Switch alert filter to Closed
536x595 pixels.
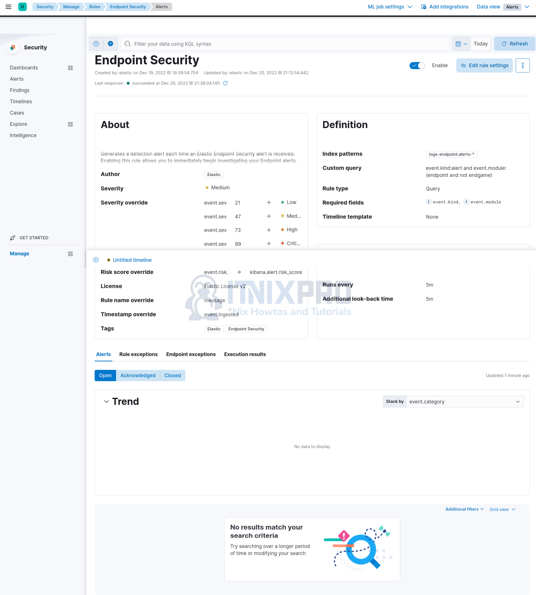point(172,375)
